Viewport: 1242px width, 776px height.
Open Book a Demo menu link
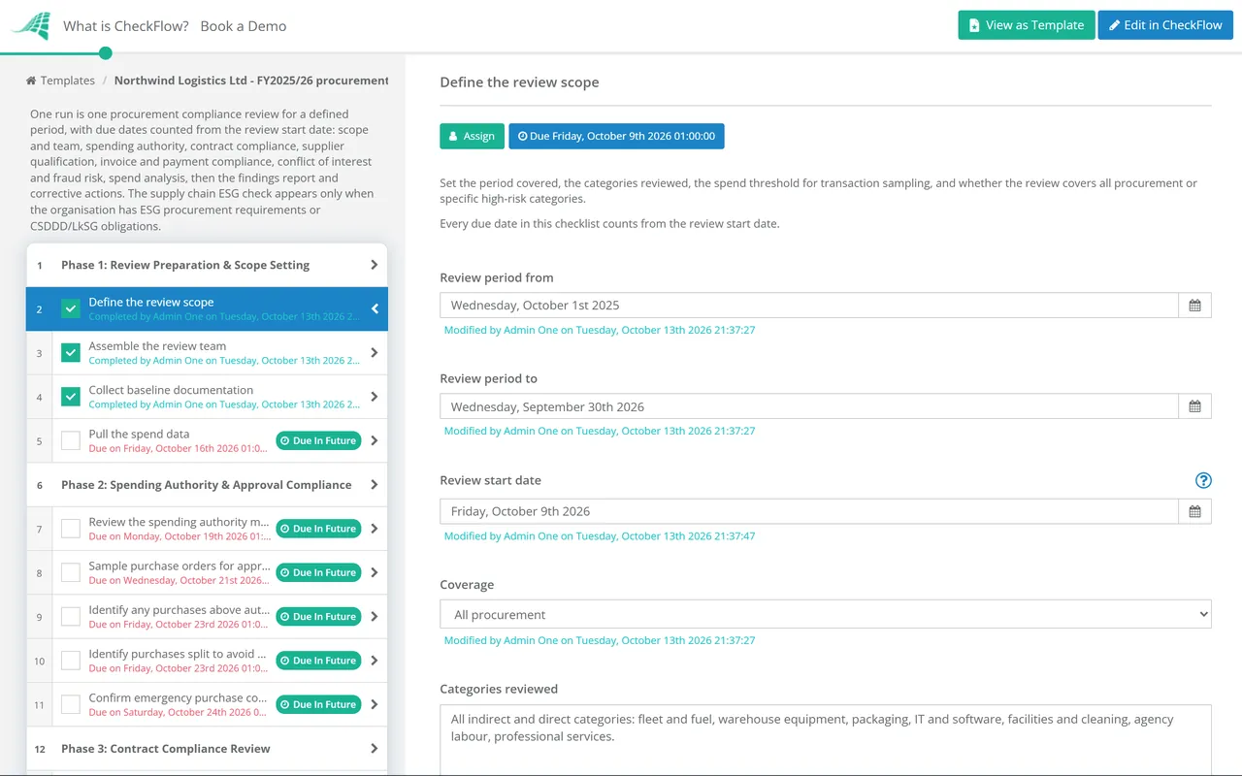pyautogui.click(x=244, y=26)
